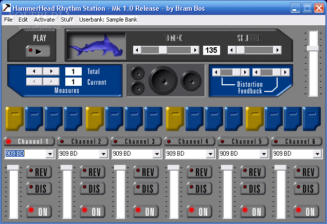Select Channel 5 button

243,141
